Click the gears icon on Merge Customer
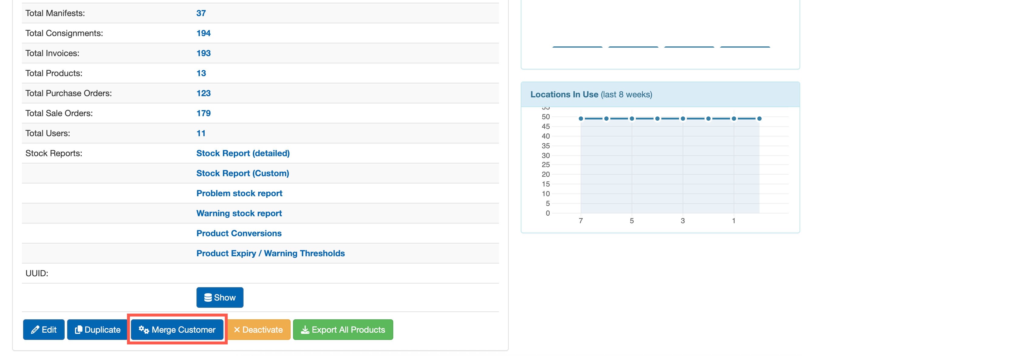Image resolution: width=1027 pixels, height=356 pixels. (x=144, y=330)
